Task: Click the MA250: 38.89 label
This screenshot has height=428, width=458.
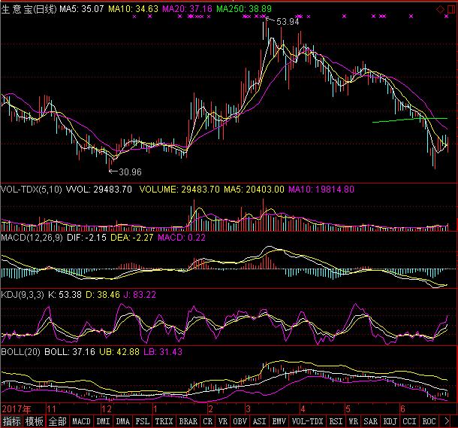Action: (x=244, y=9)
